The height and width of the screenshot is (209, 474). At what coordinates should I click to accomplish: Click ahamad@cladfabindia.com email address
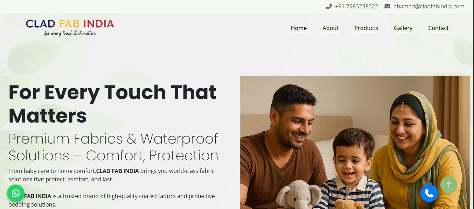pyautogui.click(x=429, y=6)
